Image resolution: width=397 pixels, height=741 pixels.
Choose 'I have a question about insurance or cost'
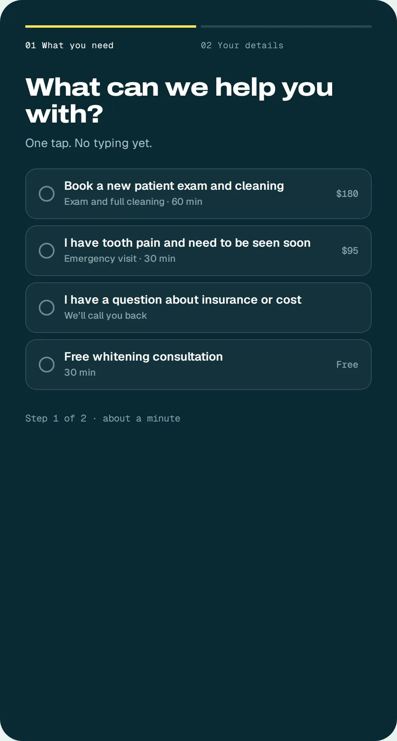(x=183, y=300)
